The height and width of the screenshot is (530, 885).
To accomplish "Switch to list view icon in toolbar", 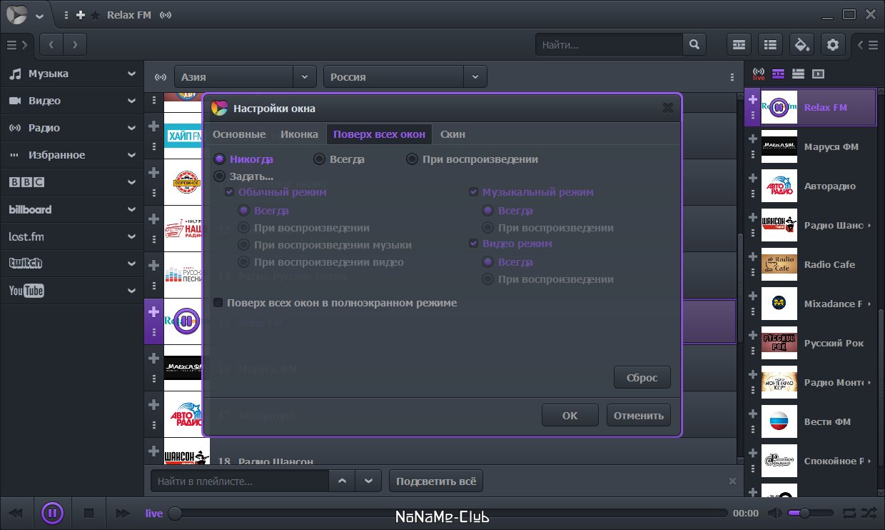I will pos(770,44).
